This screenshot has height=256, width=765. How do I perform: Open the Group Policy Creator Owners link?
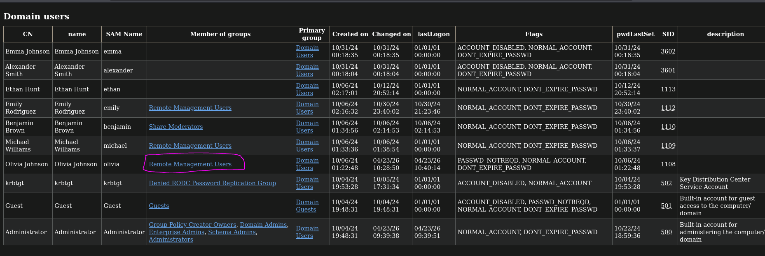pyautogui.click(x=192, y=224)
